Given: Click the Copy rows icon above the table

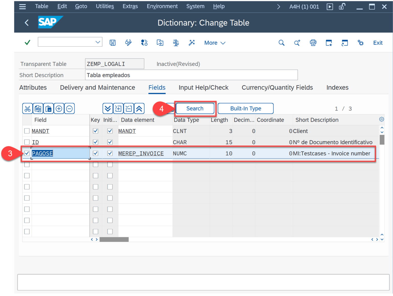Looking at the screenshot, I should 38,109.
